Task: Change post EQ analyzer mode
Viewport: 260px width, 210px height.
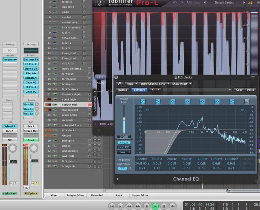Action: (124, 147)
